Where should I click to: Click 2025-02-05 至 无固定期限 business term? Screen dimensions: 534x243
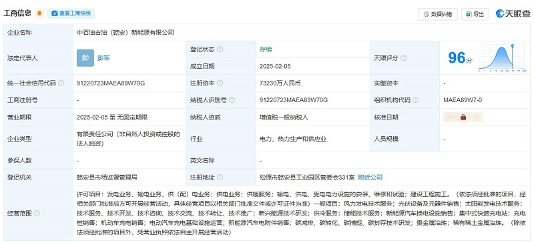tap(112, 117)
